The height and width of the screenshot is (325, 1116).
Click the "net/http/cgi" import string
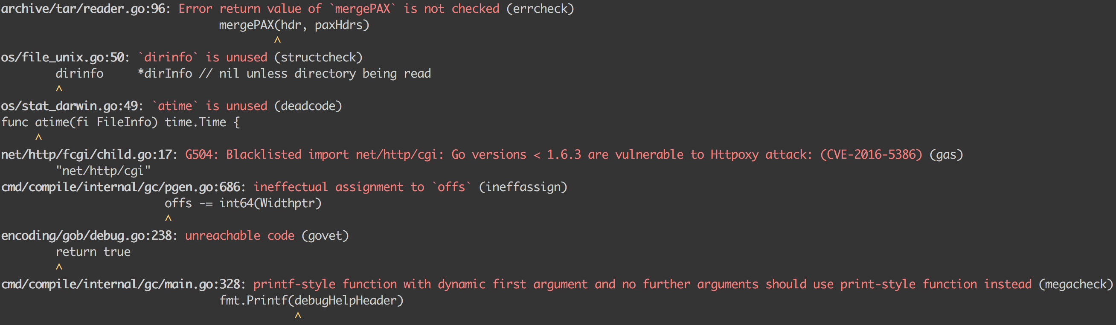click(x=103, y=171)
